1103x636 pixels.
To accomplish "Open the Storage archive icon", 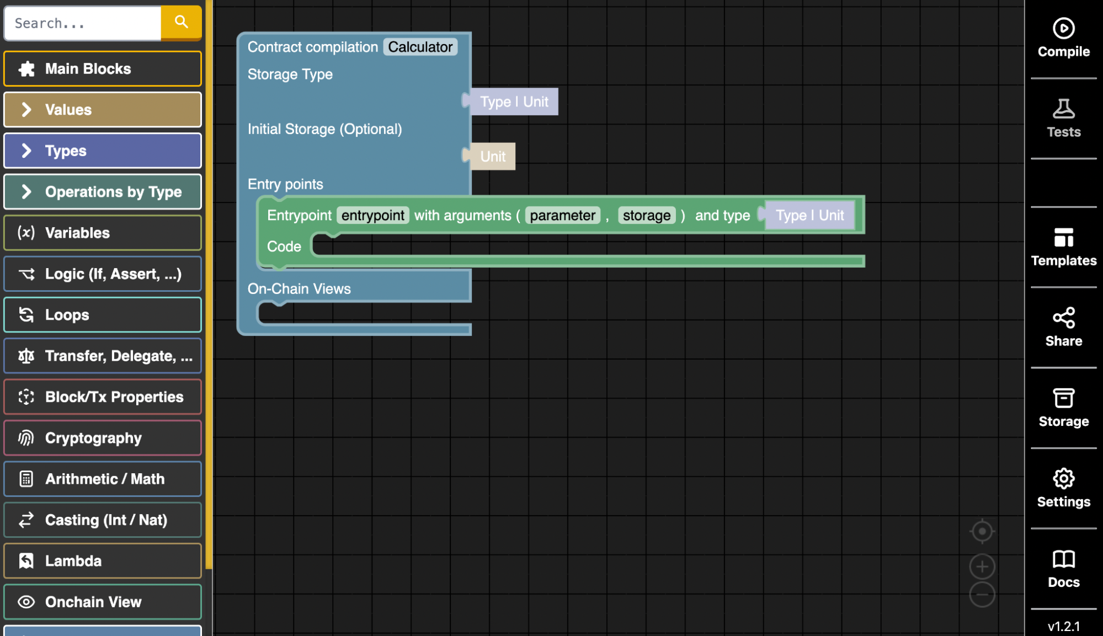I will (x=1063, y=398).
